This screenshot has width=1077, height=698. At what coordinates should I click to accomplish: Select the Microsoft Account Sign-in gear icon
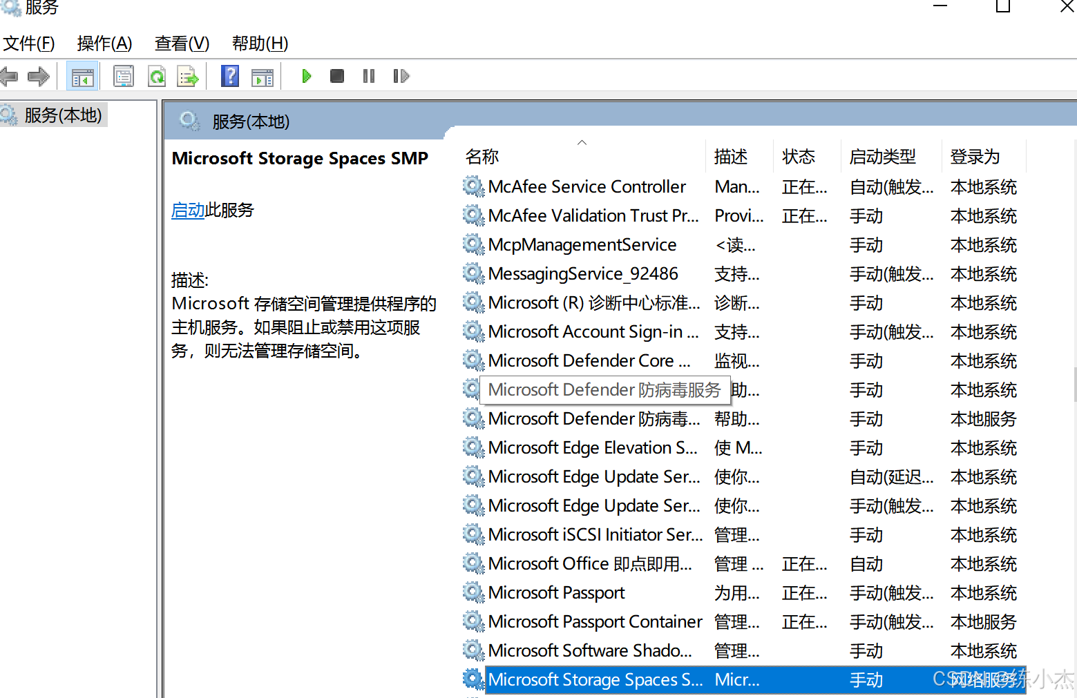tap(473, 331)
